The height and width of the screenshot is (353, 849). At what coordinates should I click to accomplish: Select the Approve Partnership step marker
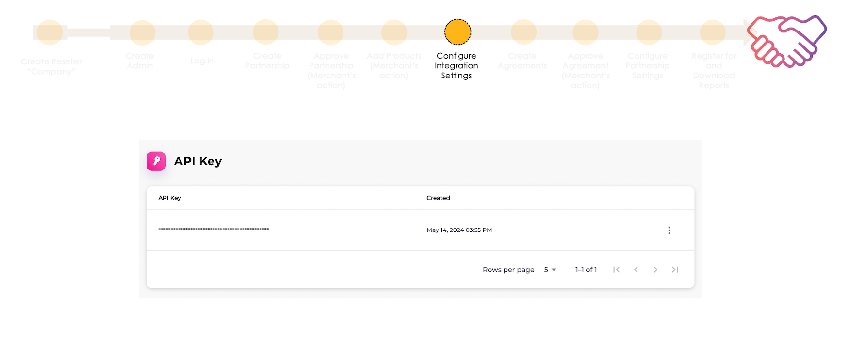point(331,32)
